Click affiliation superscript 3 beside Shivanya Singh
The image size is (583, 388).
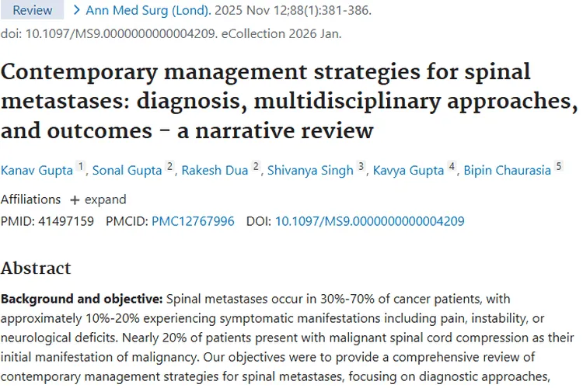(361, 168)
